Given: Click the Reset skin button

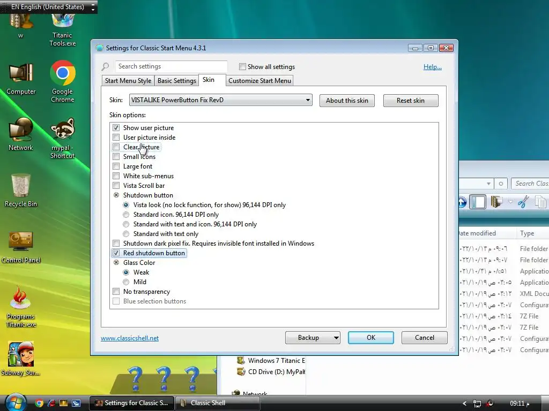Looking at the screenshot, I should 410,101.
